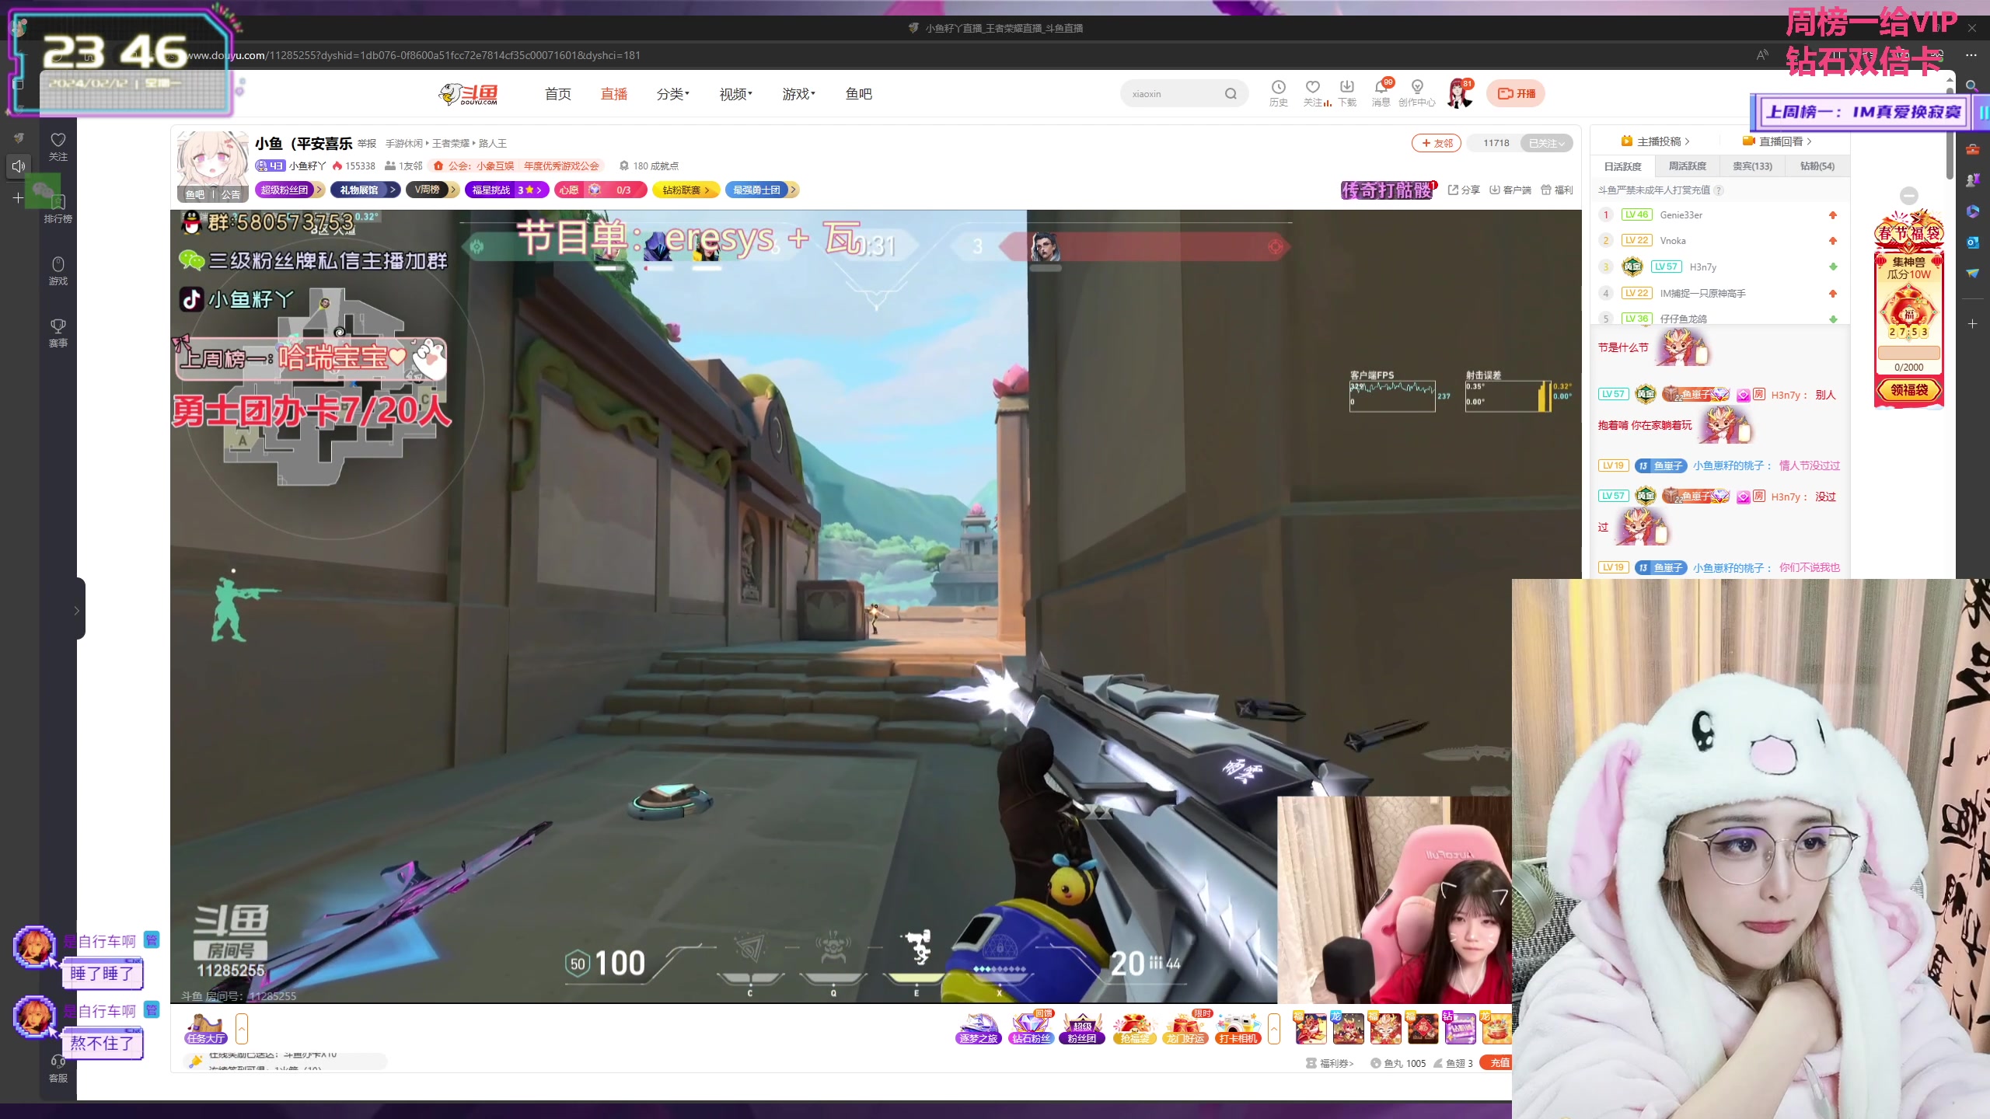
Task: Open the 历史 history clock icon
Action: 1278,88
